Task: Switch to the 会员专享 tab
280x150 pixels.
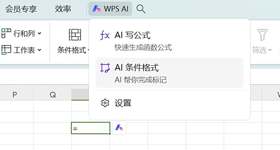Action: tap(21, 9)
